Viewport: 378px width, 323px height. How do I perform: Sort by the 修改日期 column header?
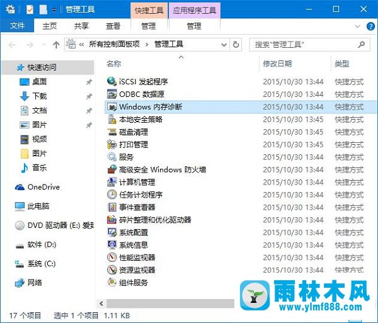point(277,64)
